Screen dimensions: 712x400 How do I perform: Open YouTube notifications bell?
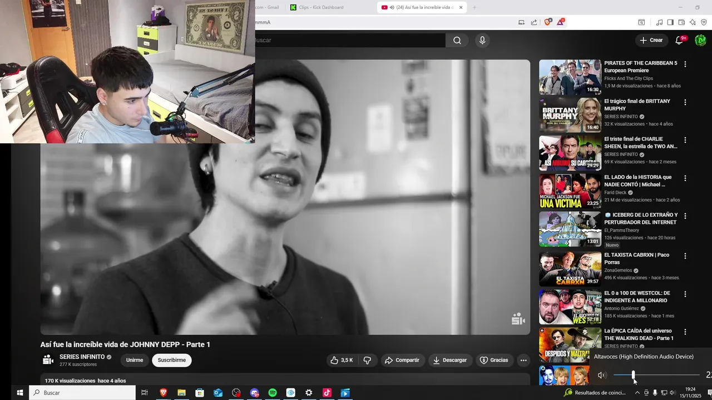[x=679, y=40]
